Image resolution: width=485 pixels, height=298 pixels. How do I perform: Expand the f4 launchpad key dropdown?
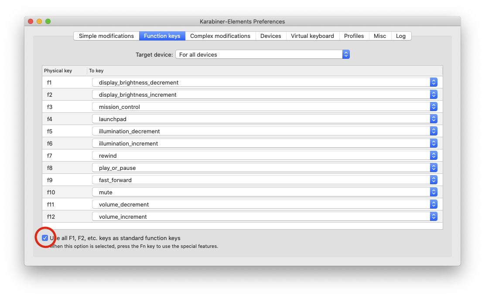coord(265,119)
